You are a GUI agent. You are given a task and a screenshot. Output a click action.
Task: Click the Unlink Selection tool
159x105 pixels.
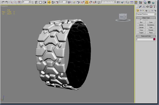click(15, 2)
